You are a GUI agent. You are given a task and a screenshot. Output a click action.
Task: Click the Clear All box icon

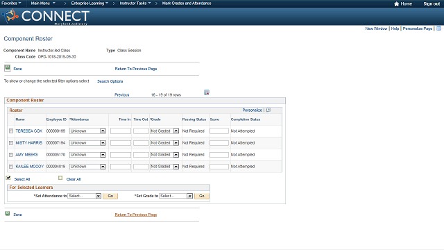click(60, 178)
